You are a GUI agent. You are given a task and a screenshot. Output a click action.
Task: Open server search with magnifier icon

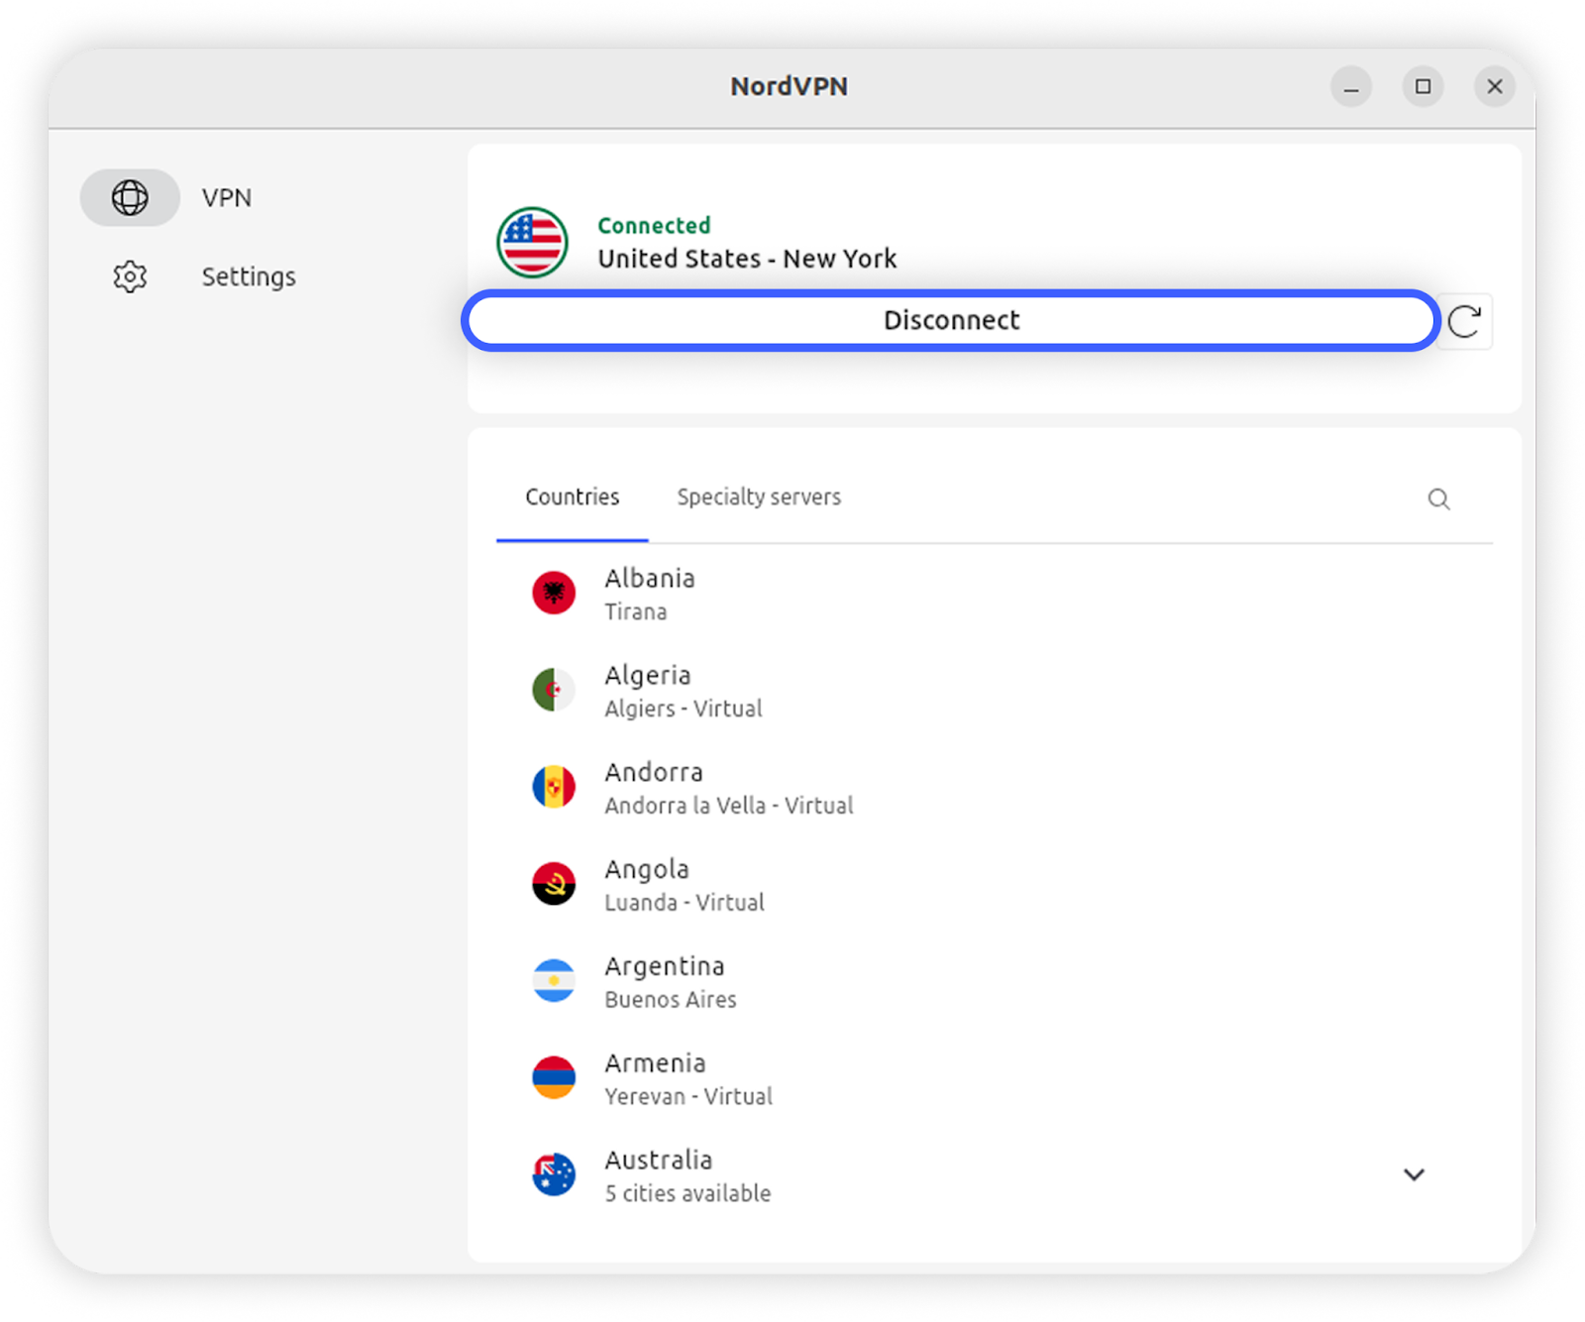pyautogui.click(x=1438, y=498)
